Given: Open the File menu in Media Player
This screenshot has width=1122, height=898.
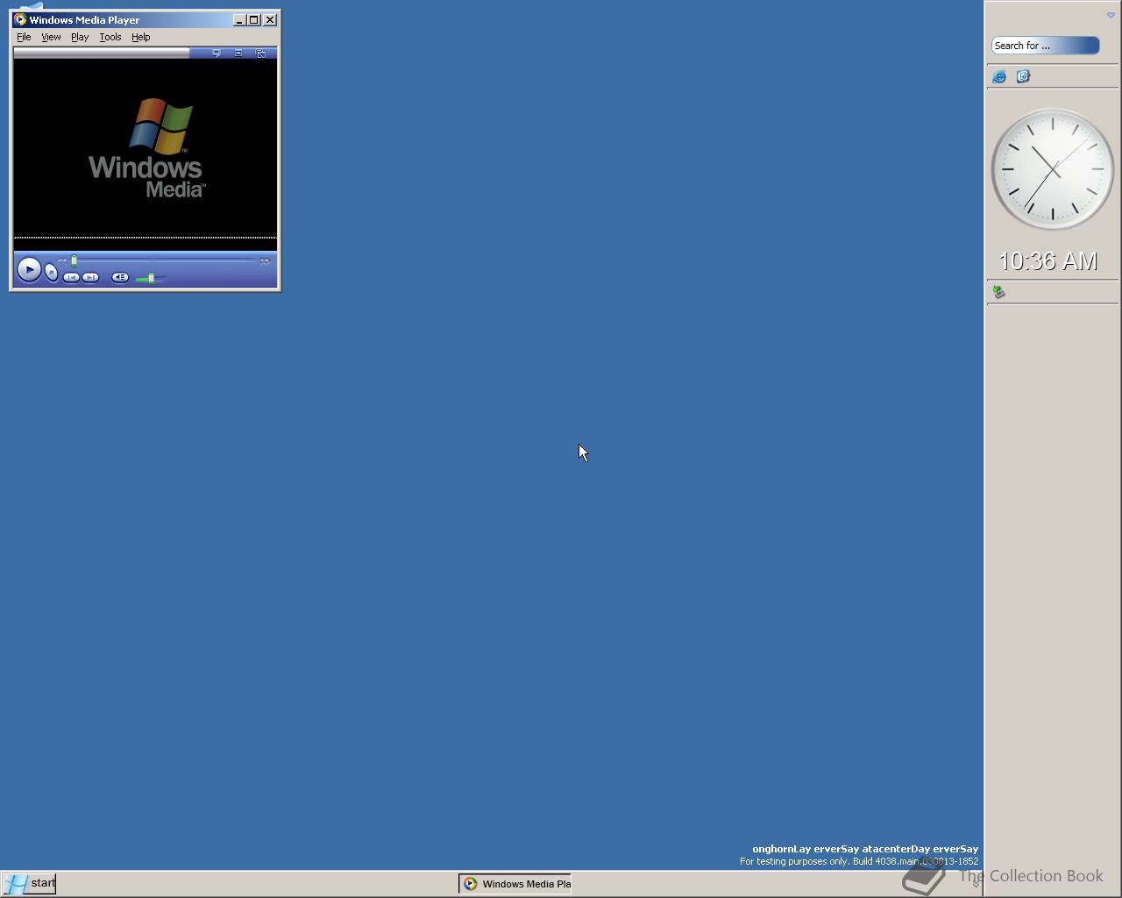Looking at the screenshot, I should point(24,37).
